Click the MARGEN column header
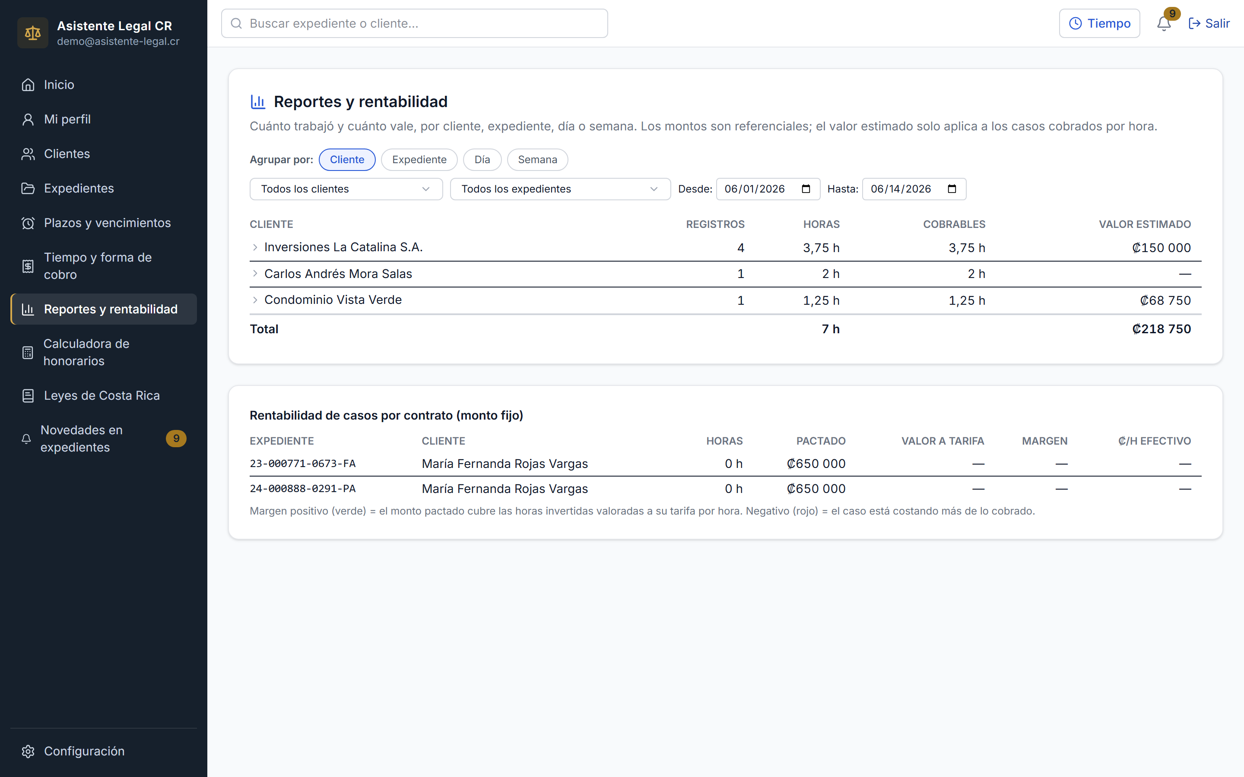 1044,441
